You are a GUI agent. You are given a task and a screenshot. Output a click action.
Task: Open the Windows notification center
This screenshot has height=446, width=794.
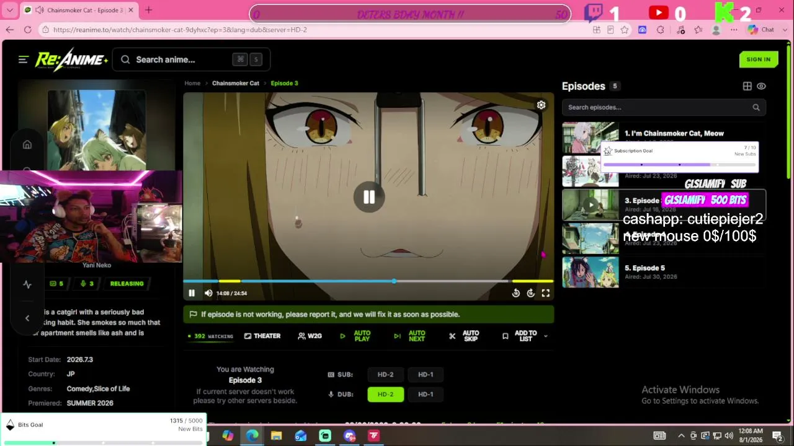coord(777,436)
